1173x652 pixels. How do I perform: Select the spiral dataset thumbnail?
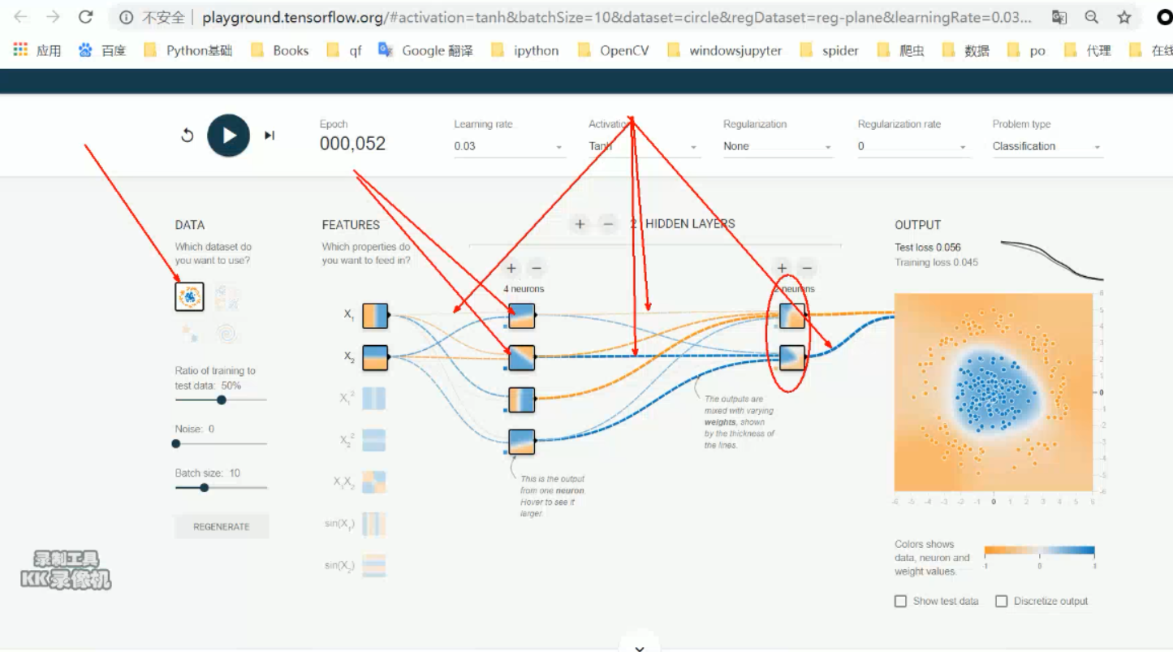(x=226, y=333)
